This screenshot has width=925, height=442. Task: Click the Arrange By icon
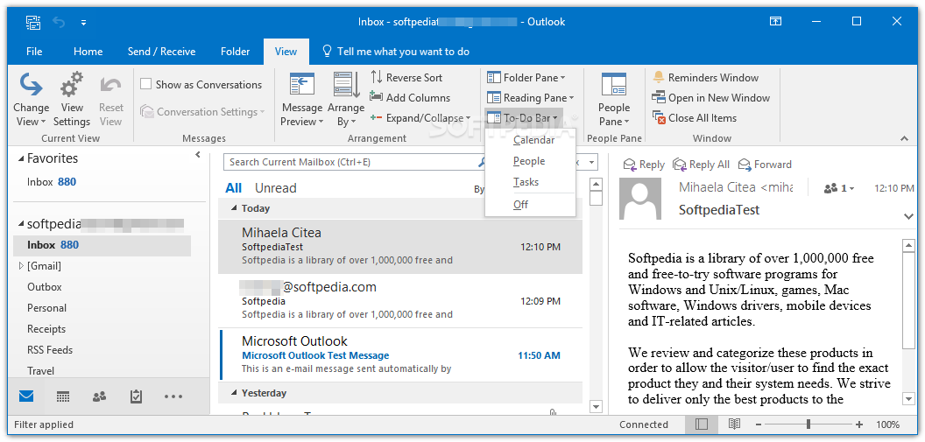(346, 86)
